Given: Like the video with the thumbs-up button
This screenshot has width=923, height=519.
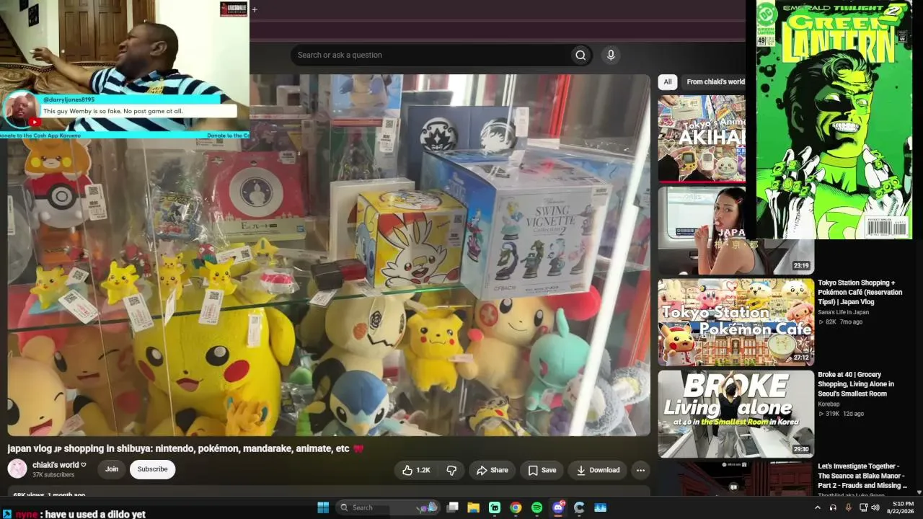Looking at the screenshot, I should click(x=416, y=470).
